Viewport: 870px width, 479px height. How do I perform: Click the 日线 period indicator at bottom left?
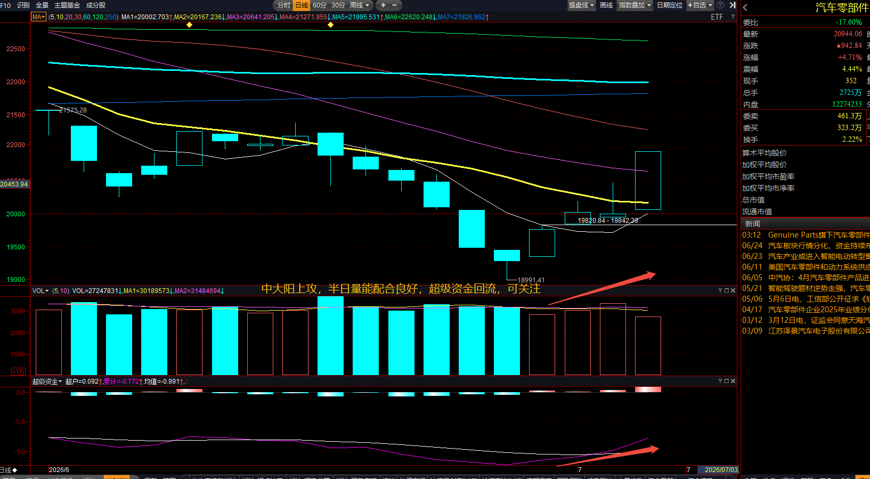click(x=9, y=470)
